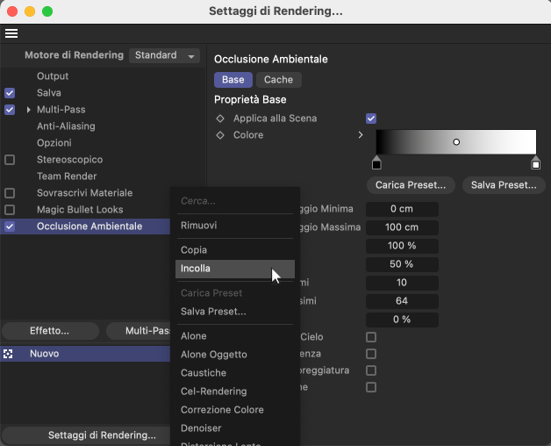Click the keyframe diamond next to Applica alla Scena
This screenshot has width=551, height=446.
point(220,119)
